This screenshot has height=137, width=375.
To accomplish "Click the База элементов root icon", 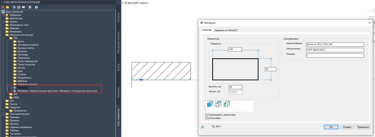I will [x=3, y=12].
